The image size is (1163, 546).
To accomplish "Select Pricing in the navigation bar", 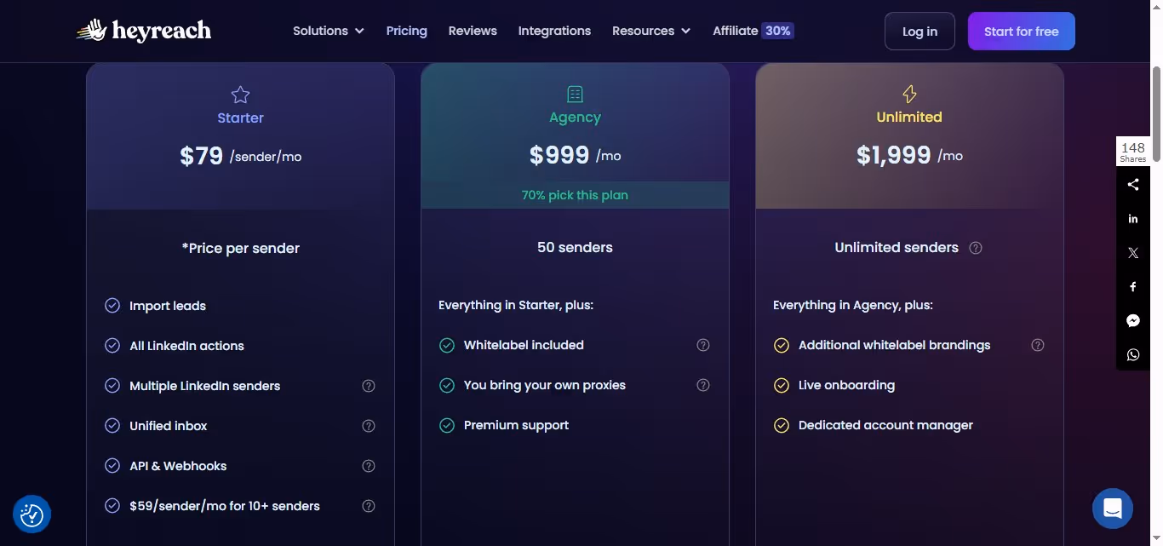I will 406,31.
